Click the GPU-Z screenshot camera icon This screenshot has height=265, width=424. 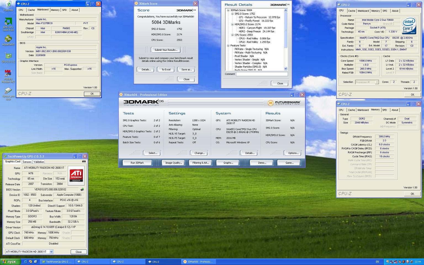coord(84,161)
